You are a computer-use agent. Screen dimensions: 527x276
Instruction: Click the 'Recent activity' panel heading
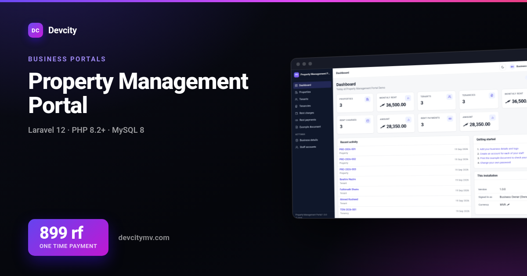click(349, 142)
